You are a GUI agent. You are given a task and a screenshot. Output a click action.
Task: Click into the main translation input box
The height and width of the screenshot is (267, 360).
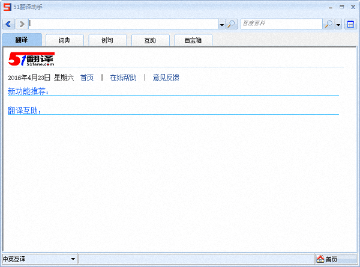(123, 24)
